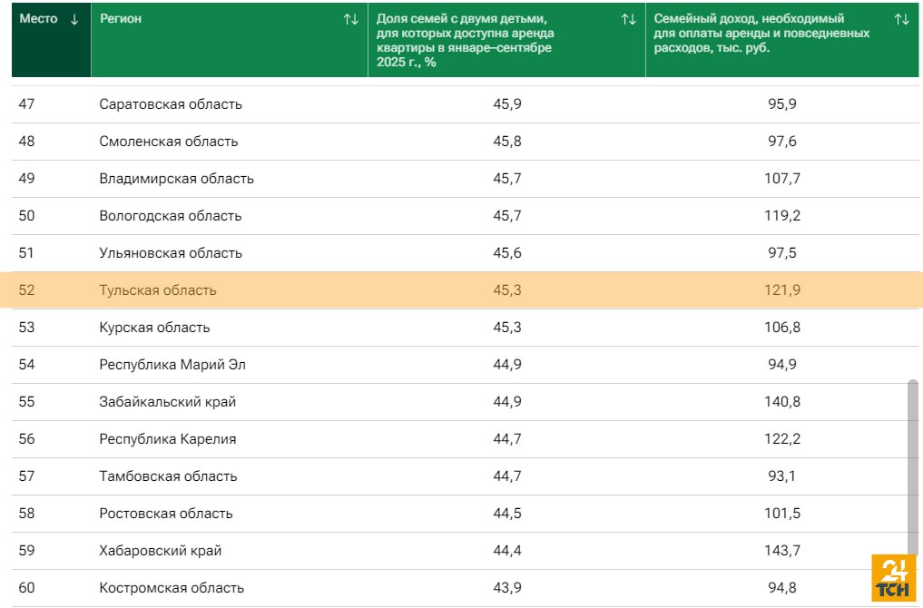
Task: Sort by required family income column arrows
Action: click(x=901, y=19)
